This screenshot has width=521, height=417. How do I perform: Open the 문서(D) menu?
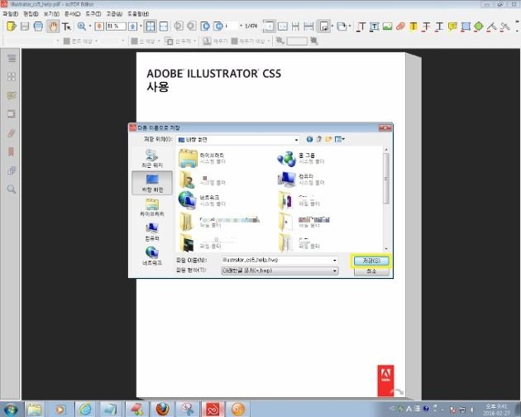coord(72,14)
